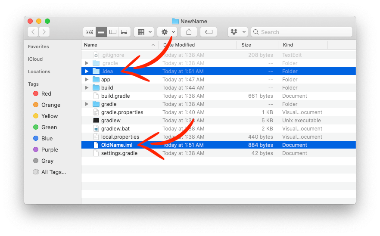Image resolution: width=380 pixels, height=236 pixels.
Task: Click the NewName folder icon in title bar
Action: point(175,22)
